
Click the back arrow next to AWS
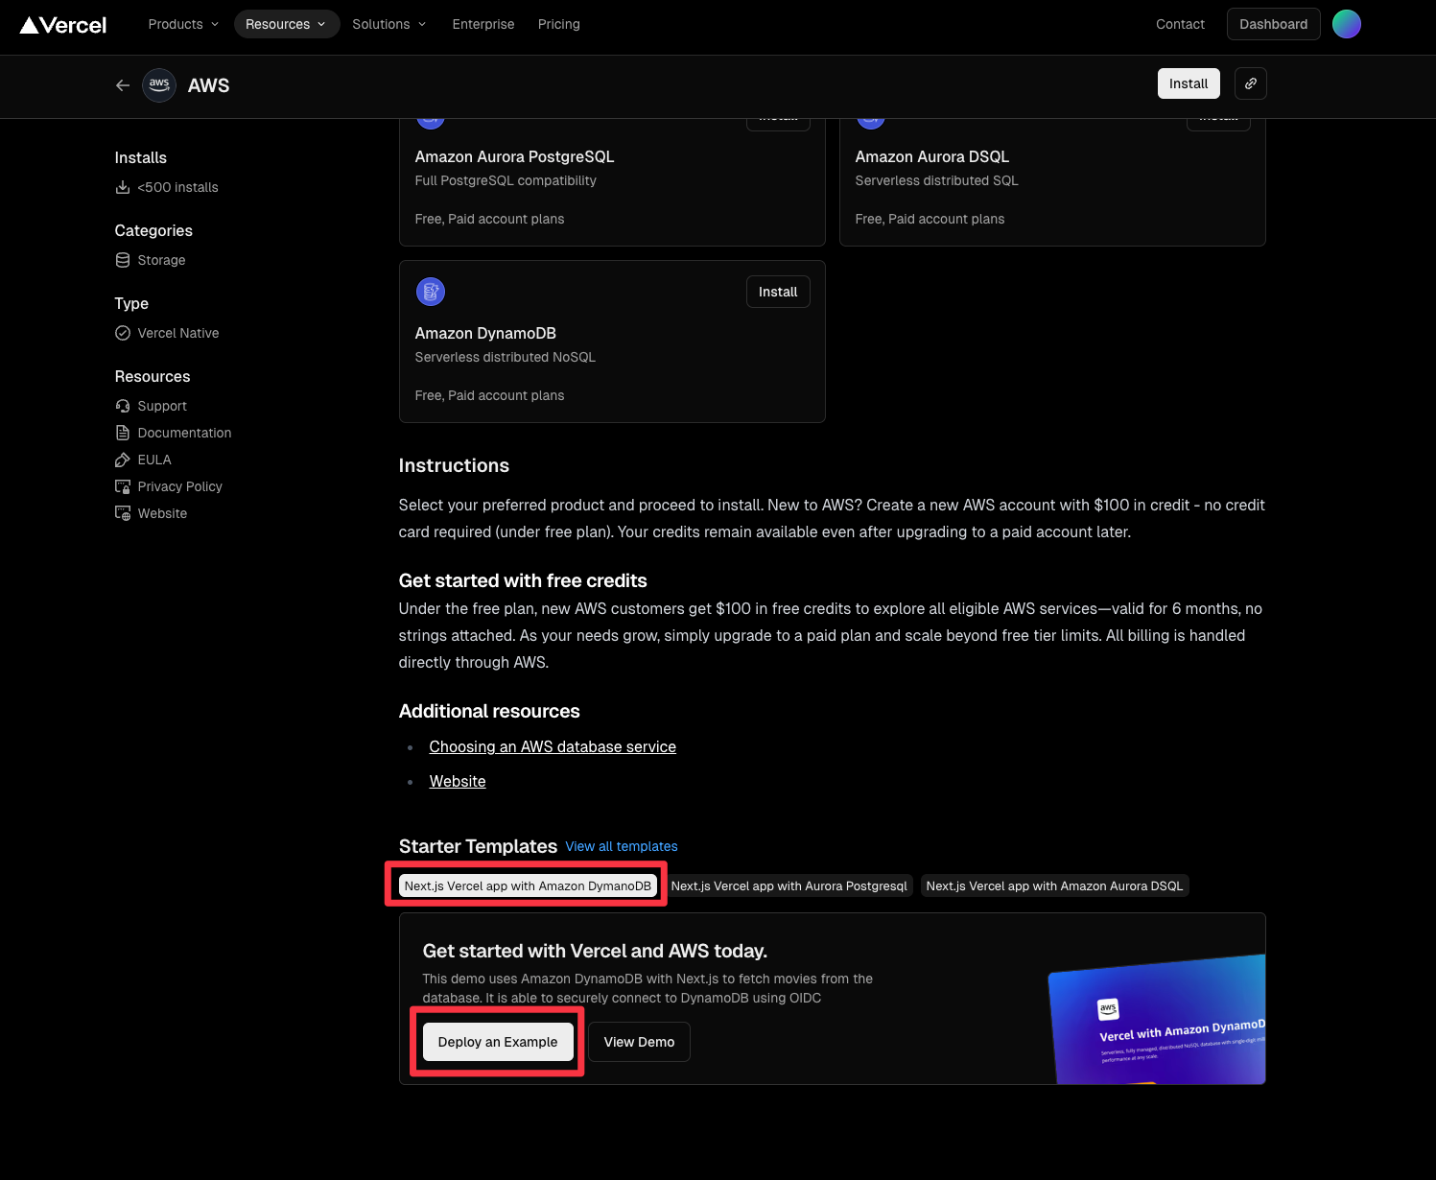[123, 85]
